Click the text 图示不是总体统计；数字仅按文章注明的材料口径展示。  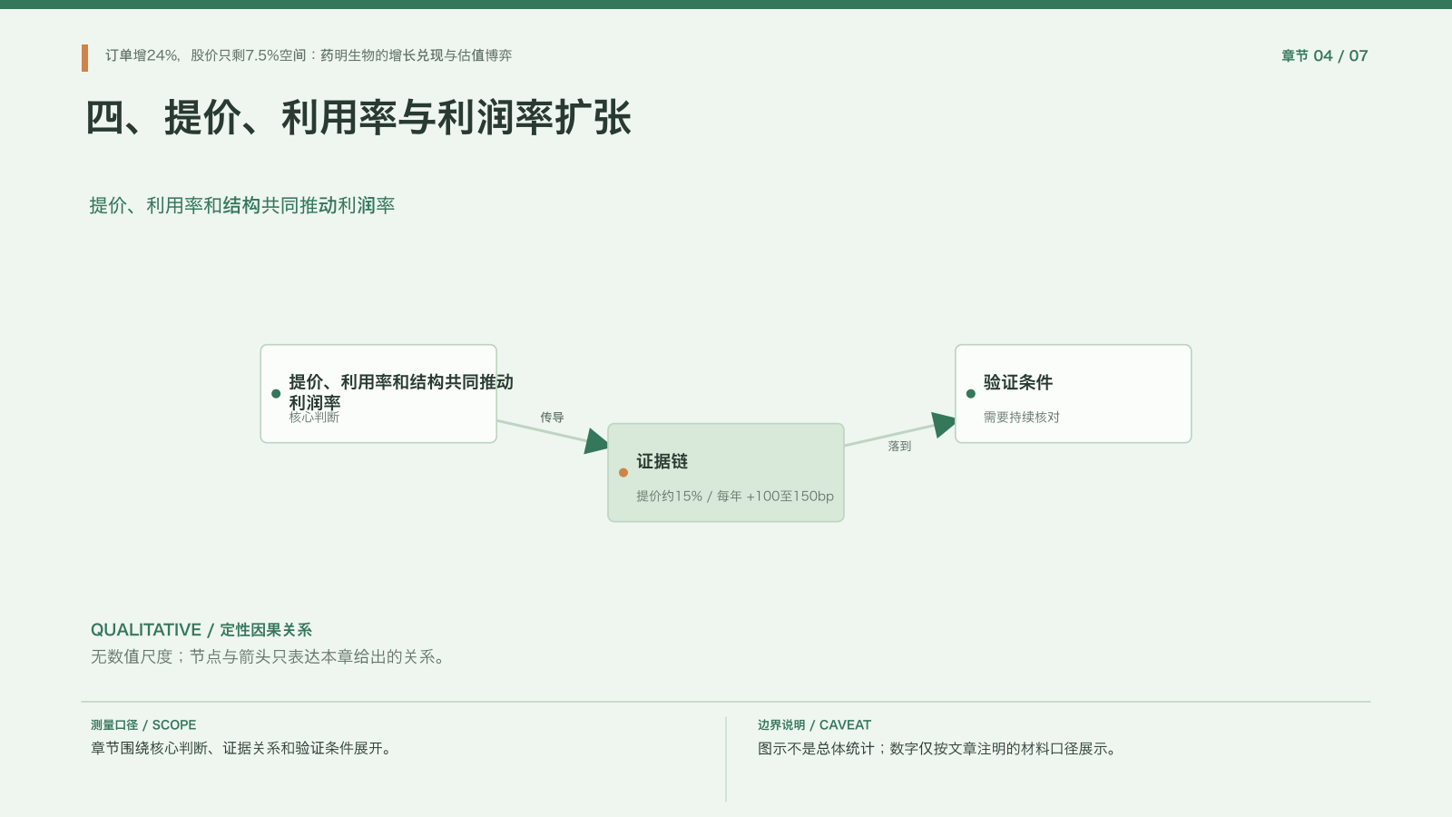[940, 749]
